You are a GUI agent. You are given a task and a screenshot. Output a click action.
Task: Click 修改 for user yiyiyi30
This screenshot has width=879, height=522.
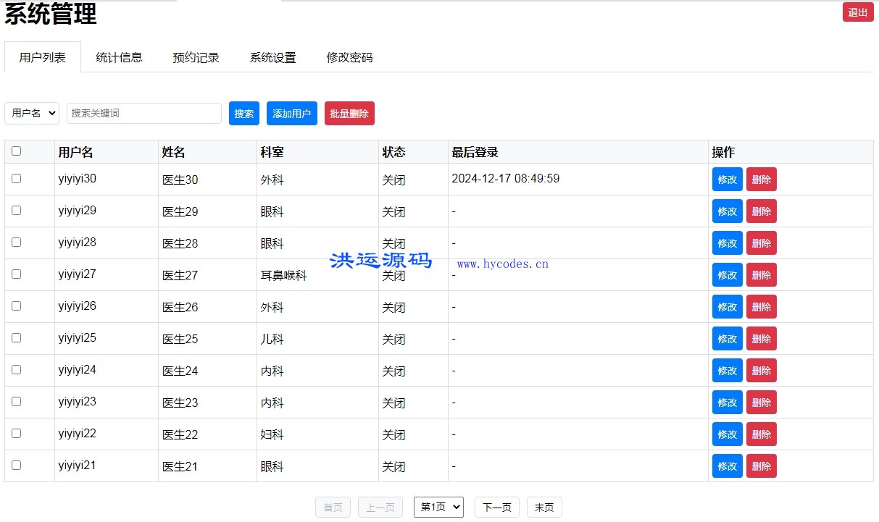727,179
